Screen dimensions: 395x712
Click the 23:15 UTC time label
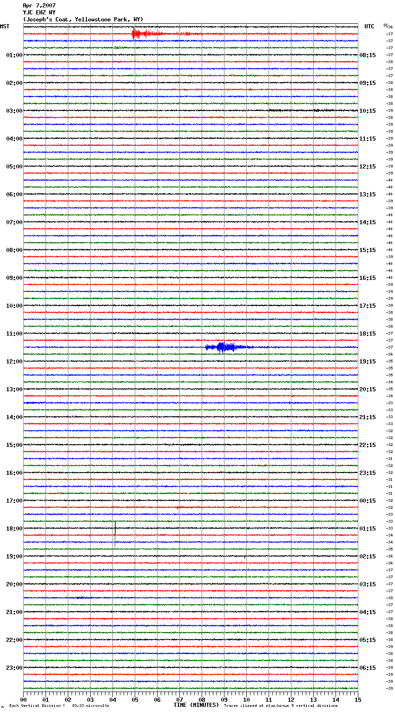[368, 473]
